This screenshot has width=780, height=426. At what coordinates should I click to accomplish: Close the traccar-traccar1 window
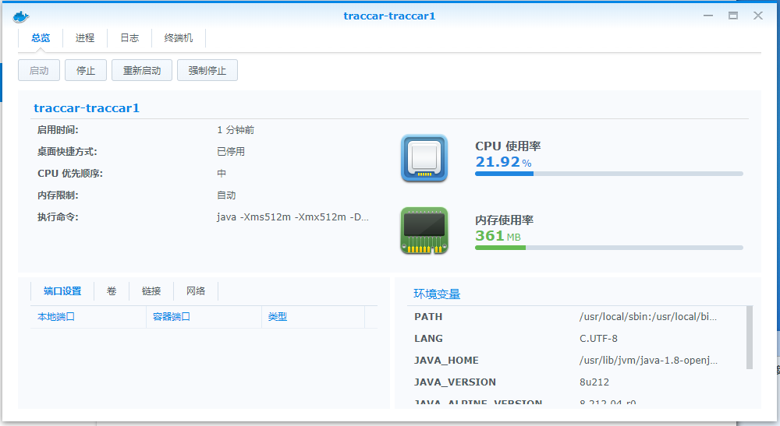point(757,16)
